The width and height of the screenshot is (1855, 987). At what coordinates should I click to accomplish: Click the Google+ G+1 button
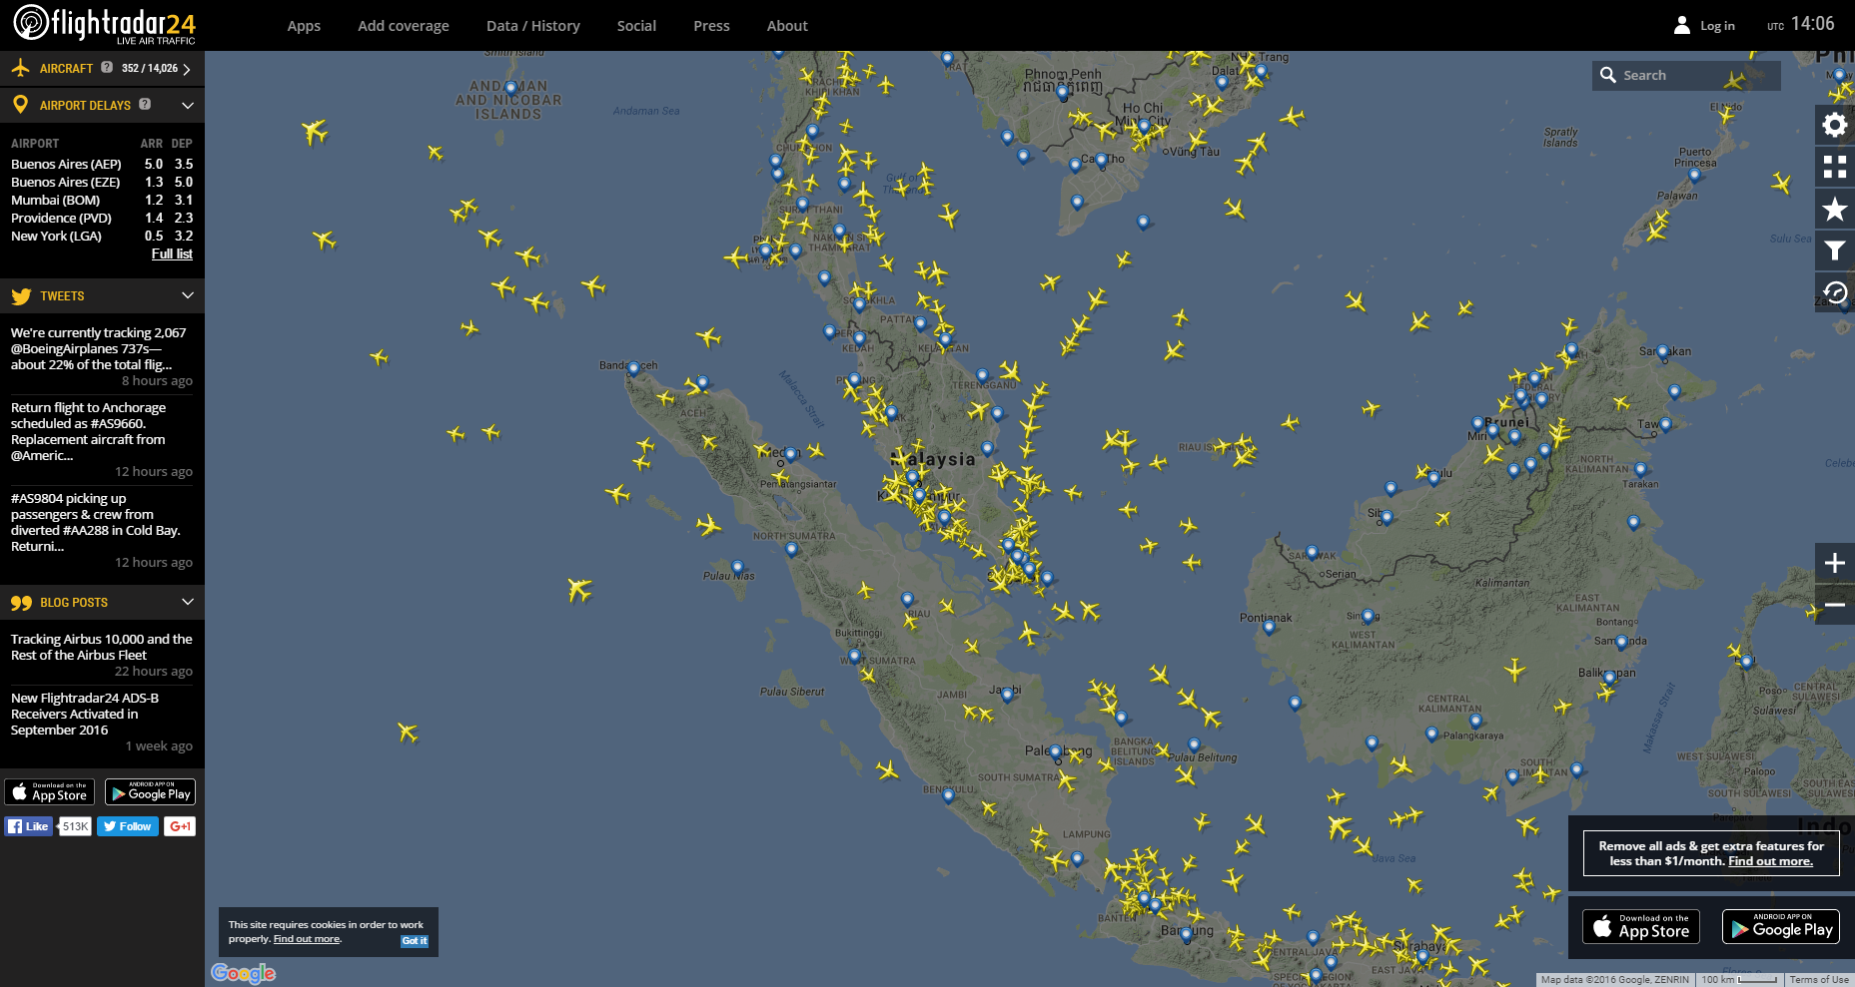[x=180, y=826]
